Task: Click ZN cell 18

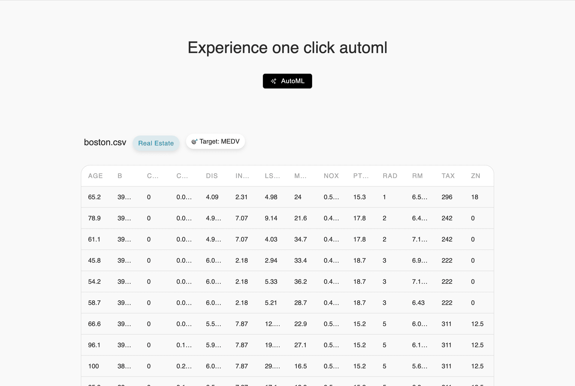Action: (475, 197)
